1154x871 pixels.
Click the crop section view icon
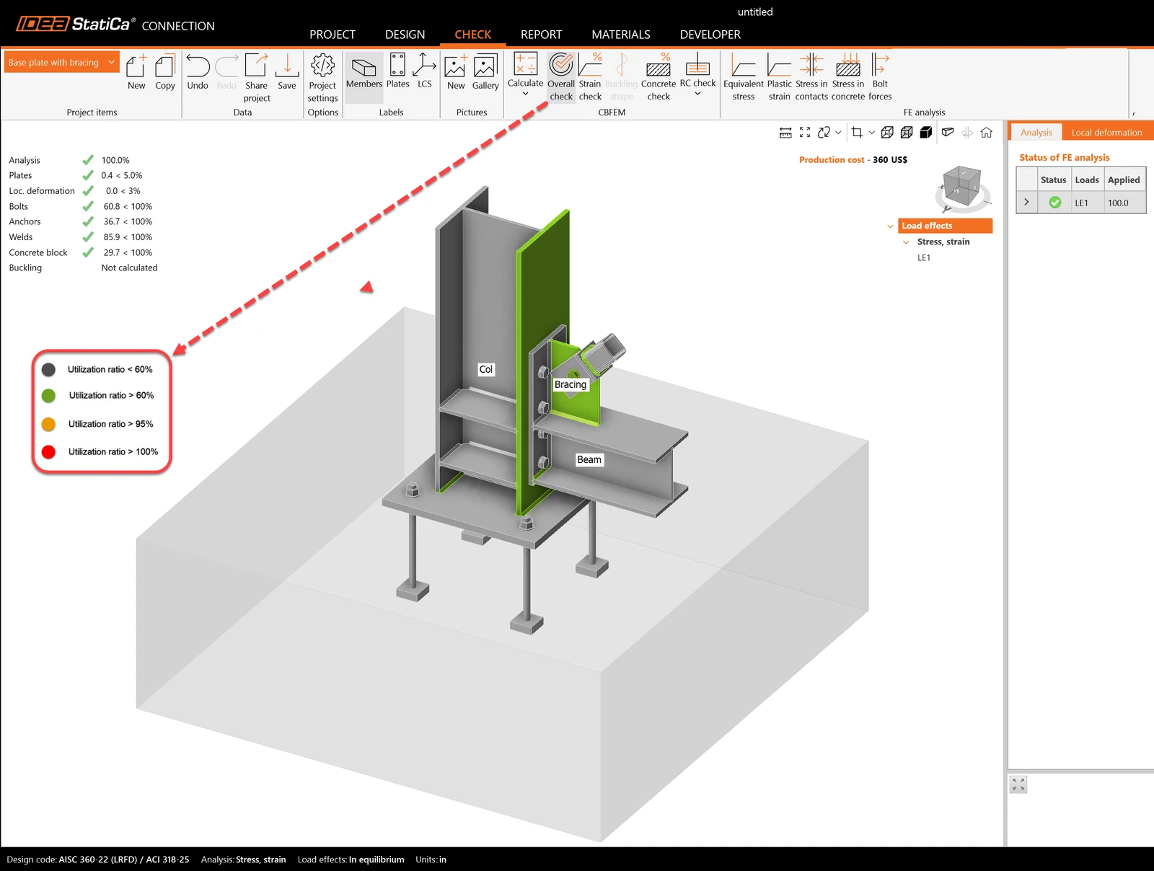[857, 133]
